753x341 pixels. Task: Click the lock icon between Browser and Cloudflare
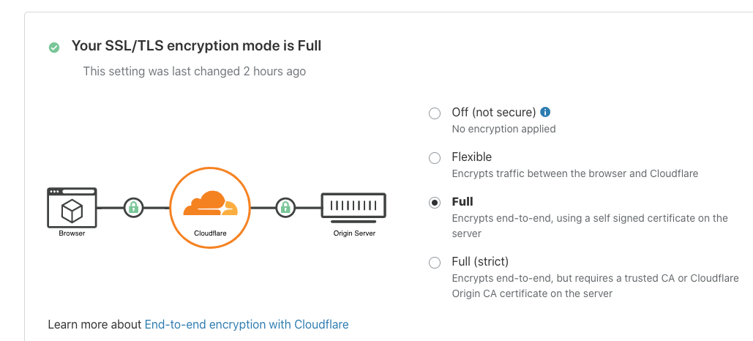[x=133, y=208]
